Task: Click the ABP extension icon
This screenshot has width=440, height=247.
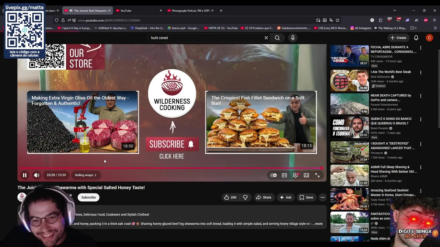Action: click(x=426, y=20)
